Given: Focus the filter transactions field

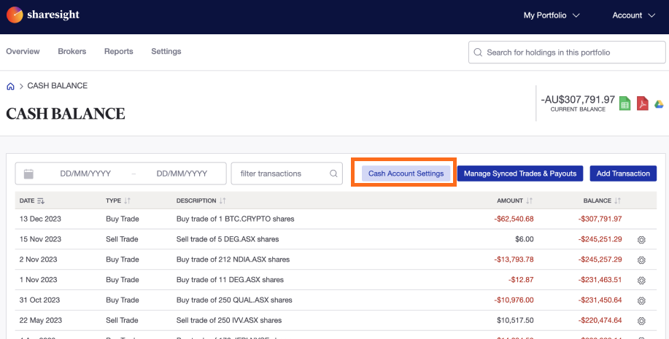Looking at the screenshot, I should pyautogui.click(x=287, y=174).
